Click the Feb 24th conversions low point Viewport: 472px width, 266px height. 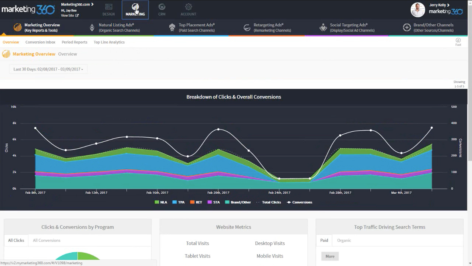click(279, 179)
